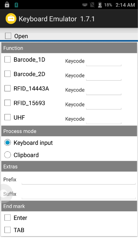Viewport: 138px width, 246px height.
Task: Tap the battery charging icon showing 18%
Action: point(100,5)
